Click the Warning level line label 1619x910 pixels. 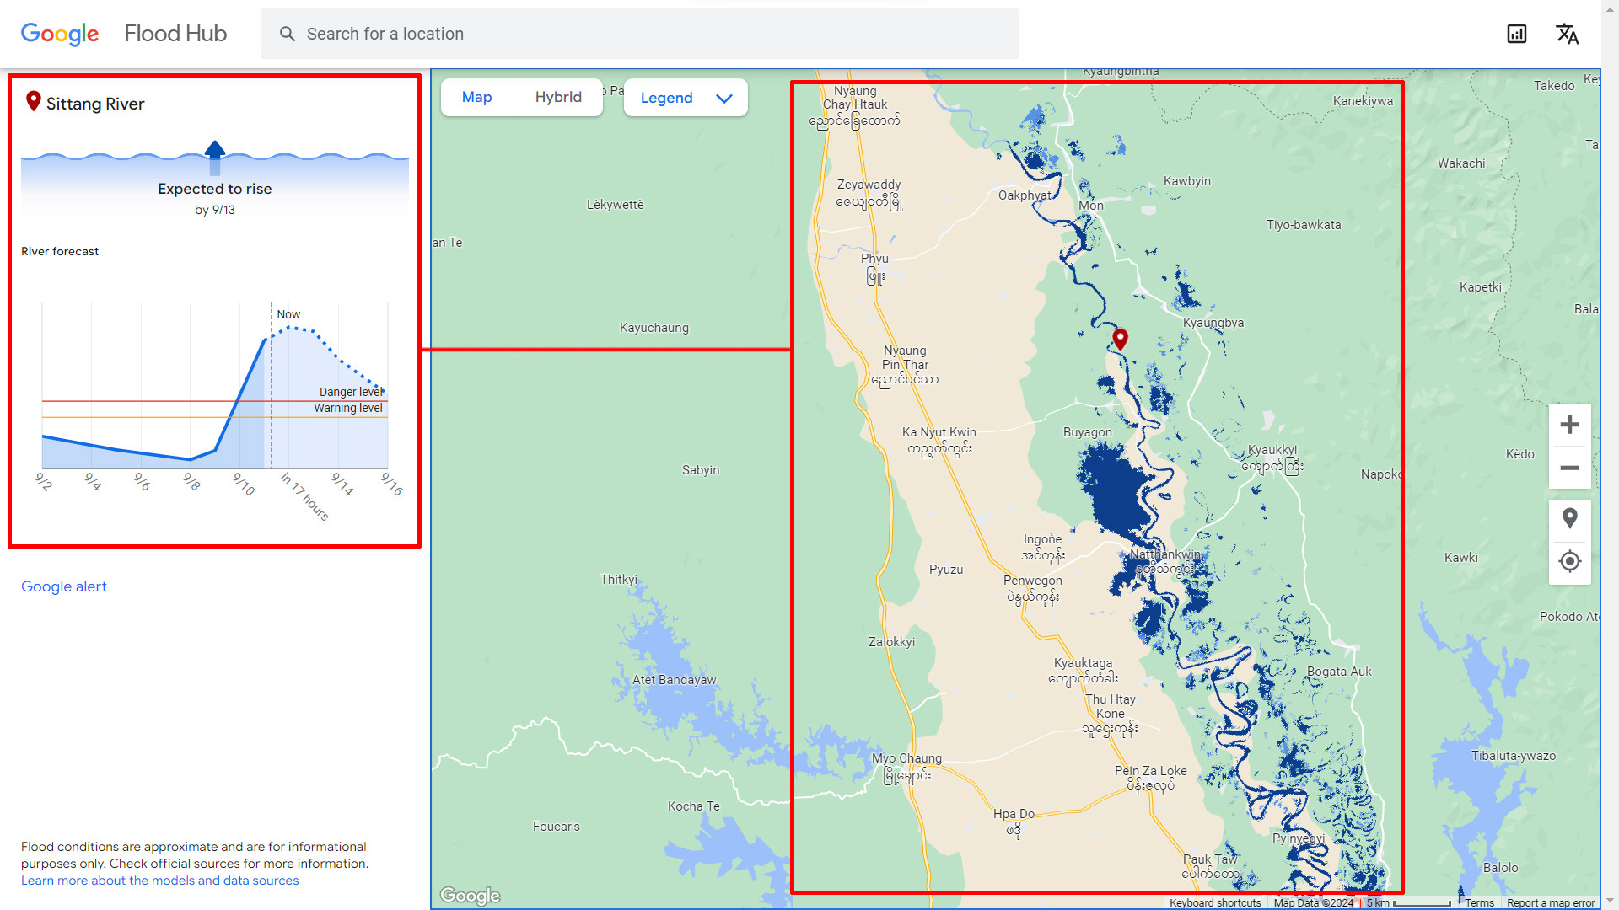tap(348, 408)
